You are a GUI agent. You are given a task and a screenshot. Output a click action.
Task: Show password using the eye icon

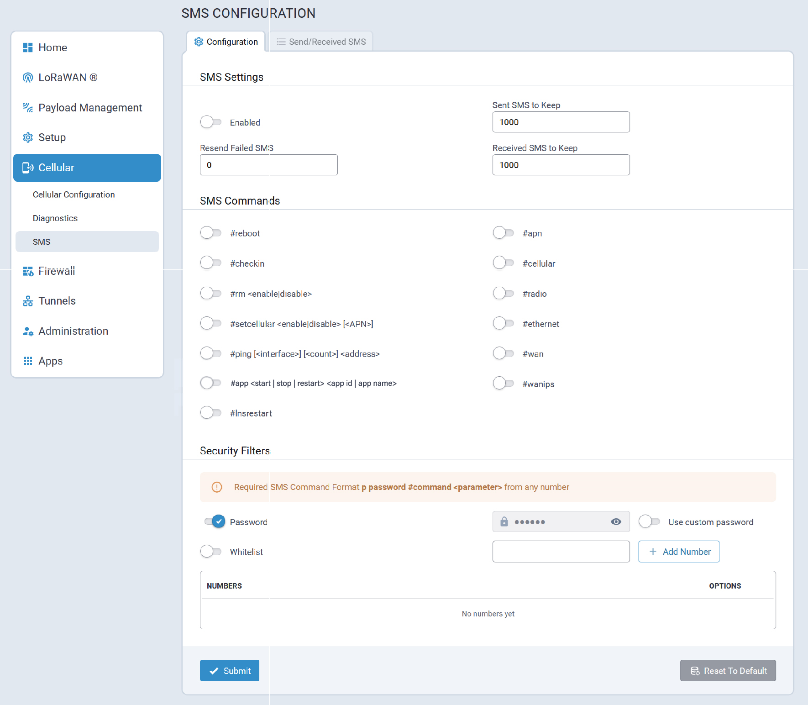(616, 522)
